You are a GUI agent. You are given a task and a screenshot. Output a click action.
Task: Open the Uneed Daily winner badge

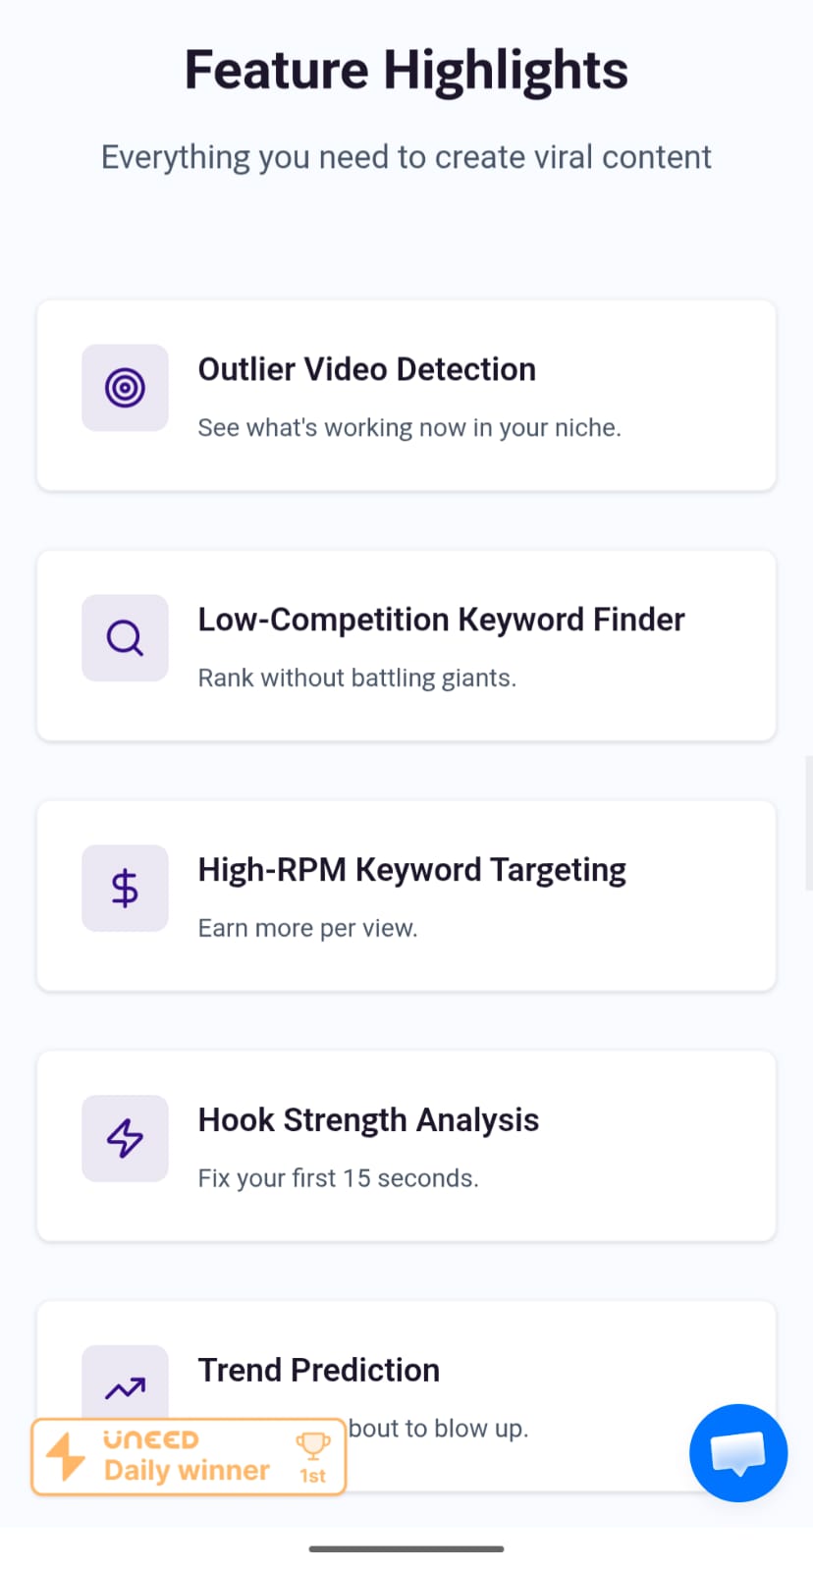coord(189,1457)
